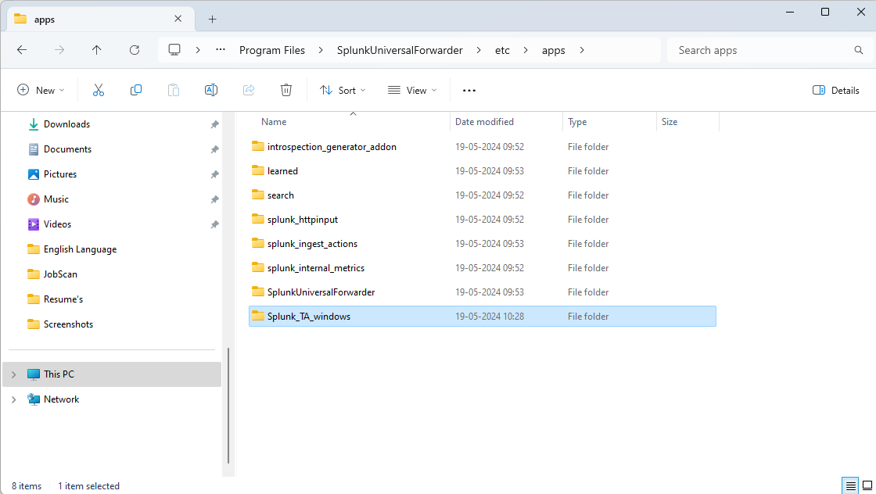
Task: Select the search folder
Action: [x=483, y=195]
